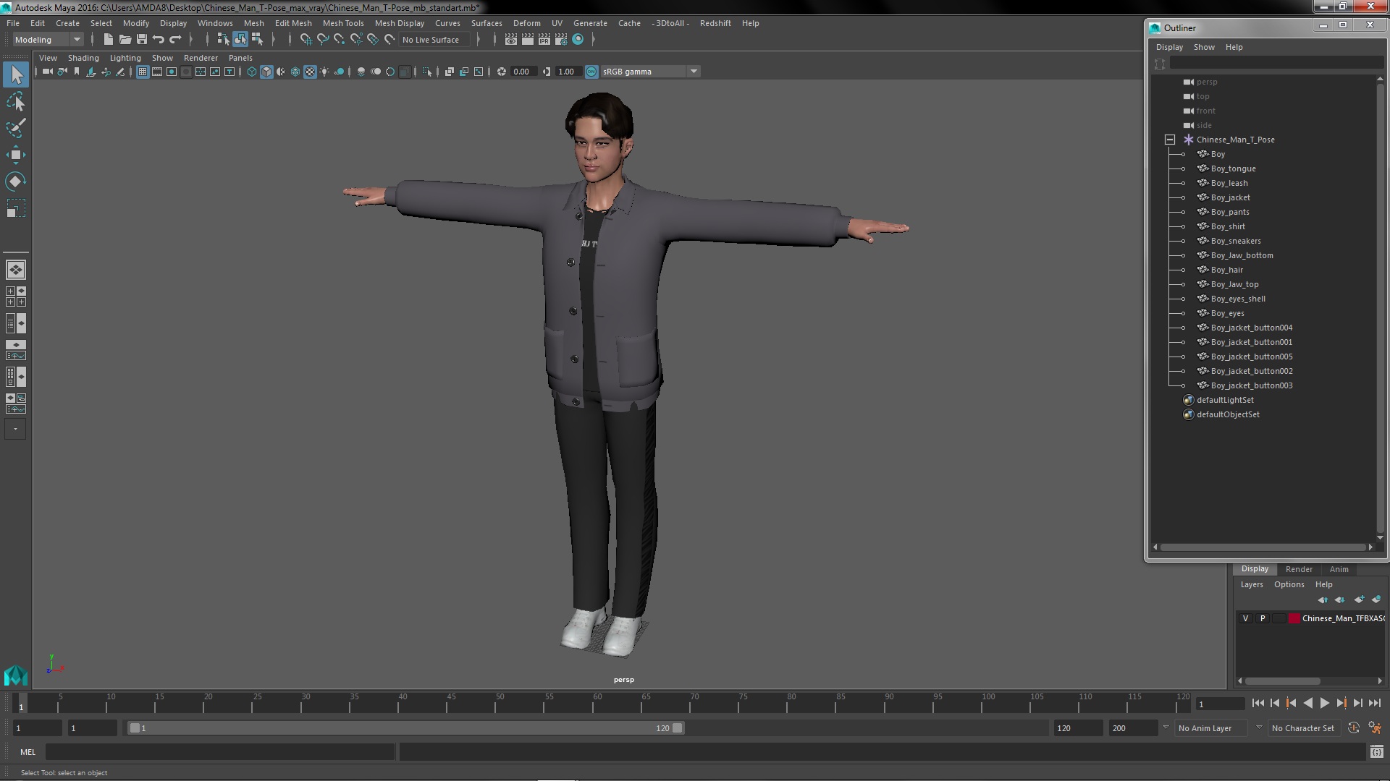The height and width of the screenshot is (781, 1390).
Task: Click frame 60 on the time slider
Action: (x=597, y=703)
